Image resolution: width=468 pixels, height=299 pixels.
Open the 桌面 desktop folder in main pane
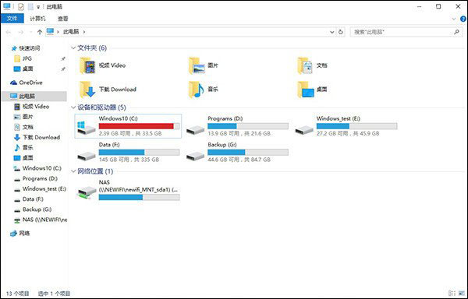[306, 90]
